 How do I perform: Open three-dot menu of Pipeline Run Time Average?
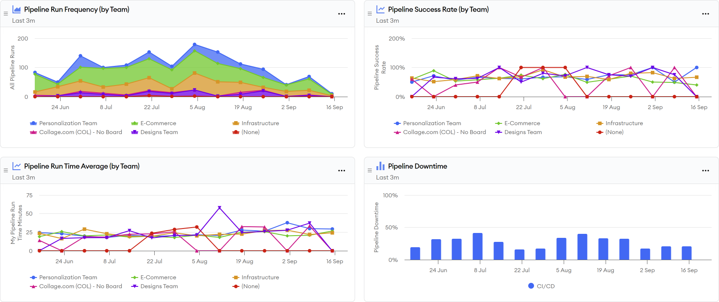(341, 171)
